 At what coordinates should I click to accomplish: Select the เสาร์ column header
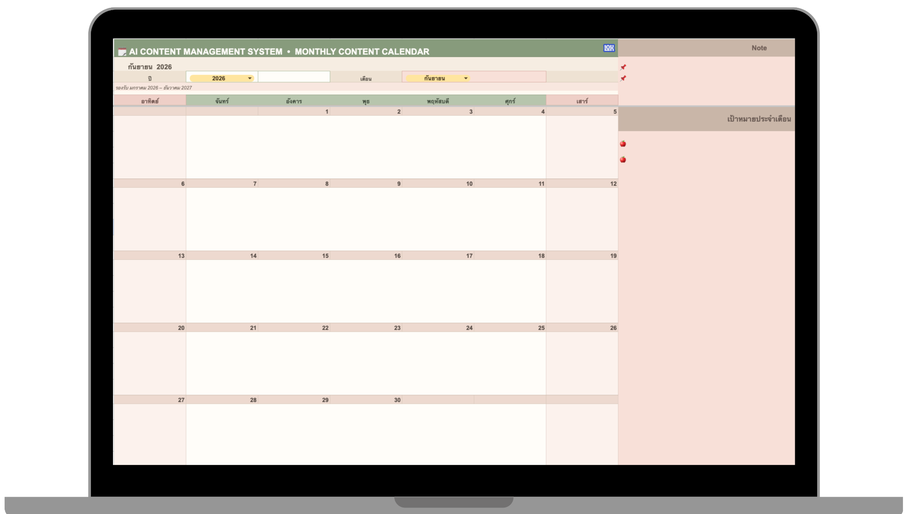[582, 101]
